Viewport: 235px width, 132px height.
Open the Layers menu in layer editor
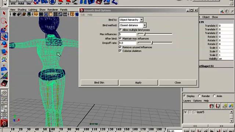pos(187,101)
